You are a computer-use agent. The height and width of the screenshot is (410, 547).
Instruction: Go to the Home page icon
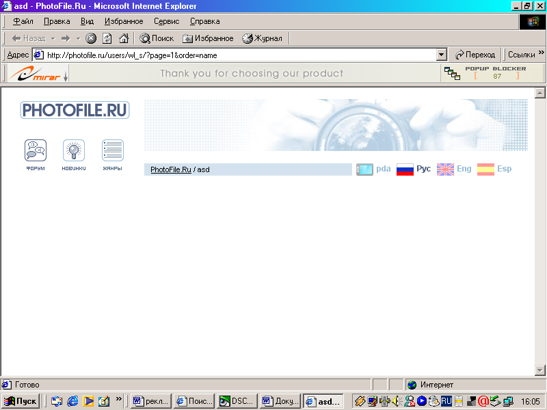pyautogui.click(x=124, y=38)
